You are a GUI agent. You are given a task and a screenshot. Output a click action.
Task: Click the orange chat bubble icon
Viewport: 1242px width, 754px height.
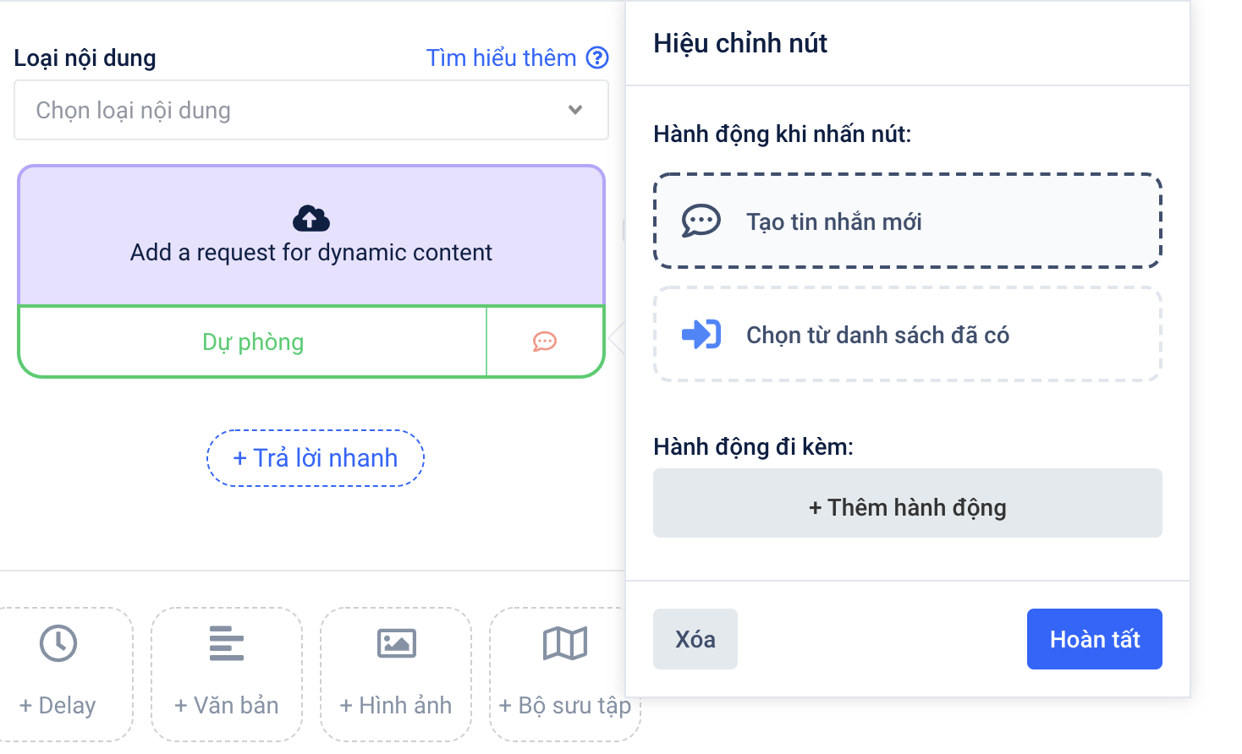point(545,341)
